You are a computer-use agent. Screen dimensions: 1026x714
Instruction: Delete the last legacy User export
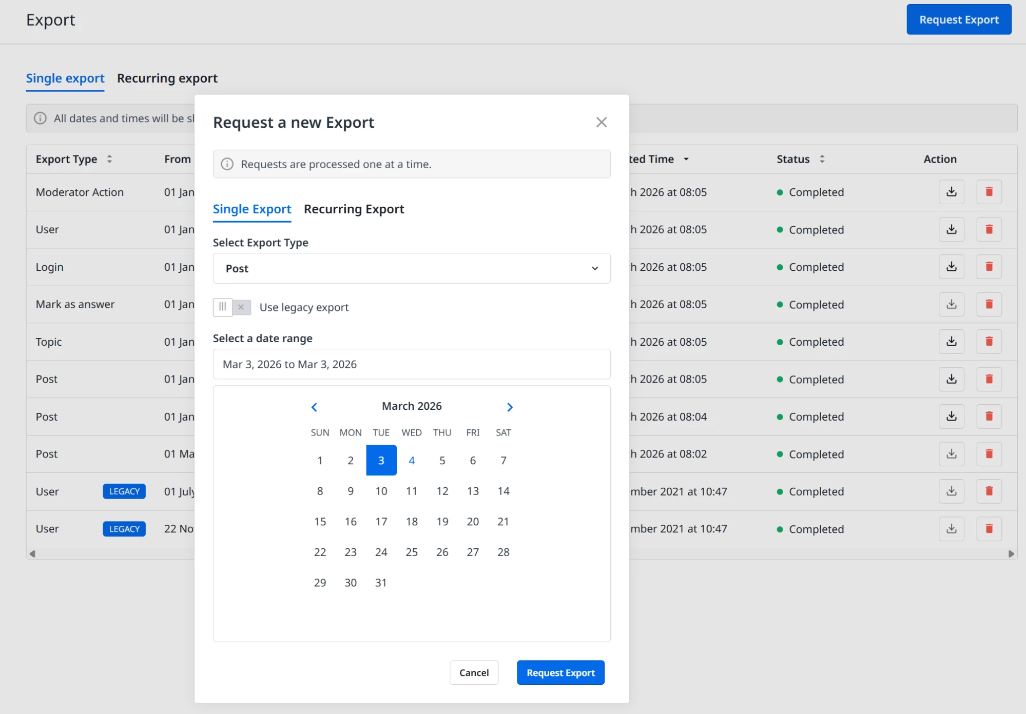point(989,529)
